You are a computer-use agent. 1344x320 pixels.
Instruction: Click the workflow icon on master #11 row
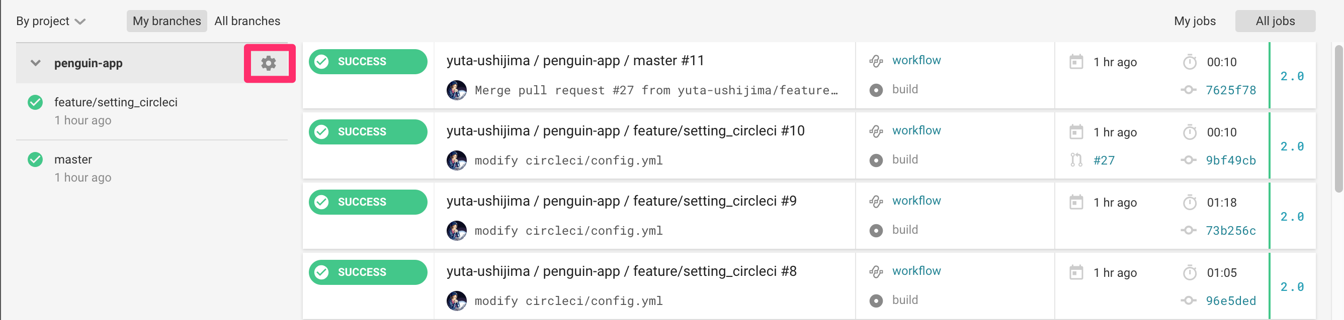(x=876, y=61)
